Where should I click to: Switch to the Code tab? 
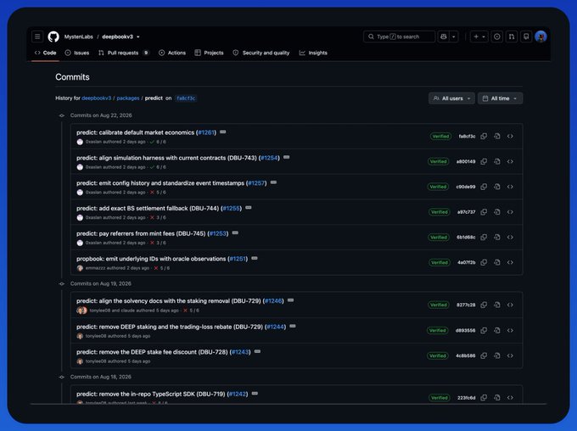click(45, 53)
